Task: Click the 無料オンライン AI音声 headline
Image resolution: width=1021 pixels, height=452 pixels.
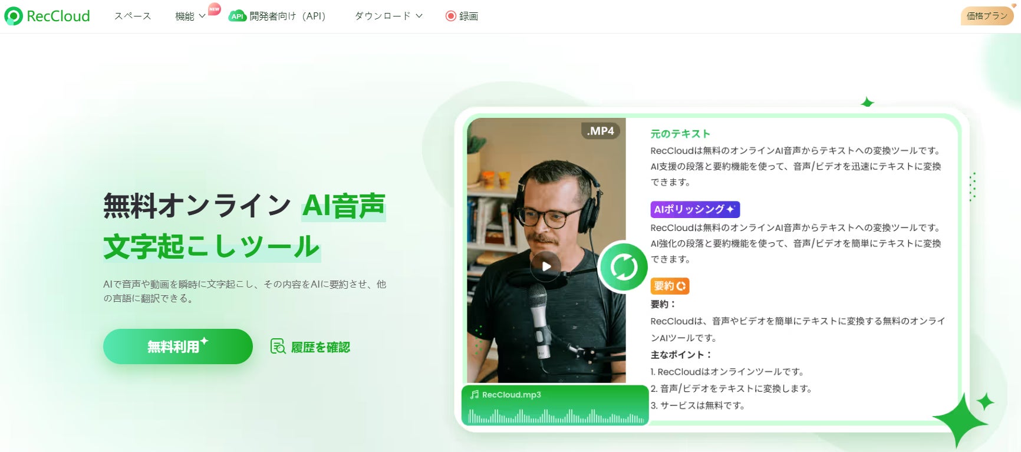Action: coord(244,206)
